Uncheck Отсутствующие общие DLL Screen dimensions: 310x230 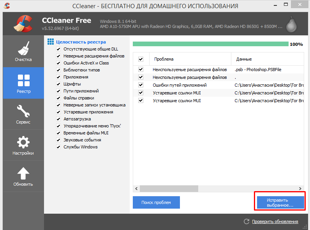pyautogui.click(x=58, y=49)
